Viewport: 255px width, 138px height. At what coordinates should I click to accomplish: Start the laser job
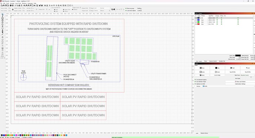click(232, 68)
